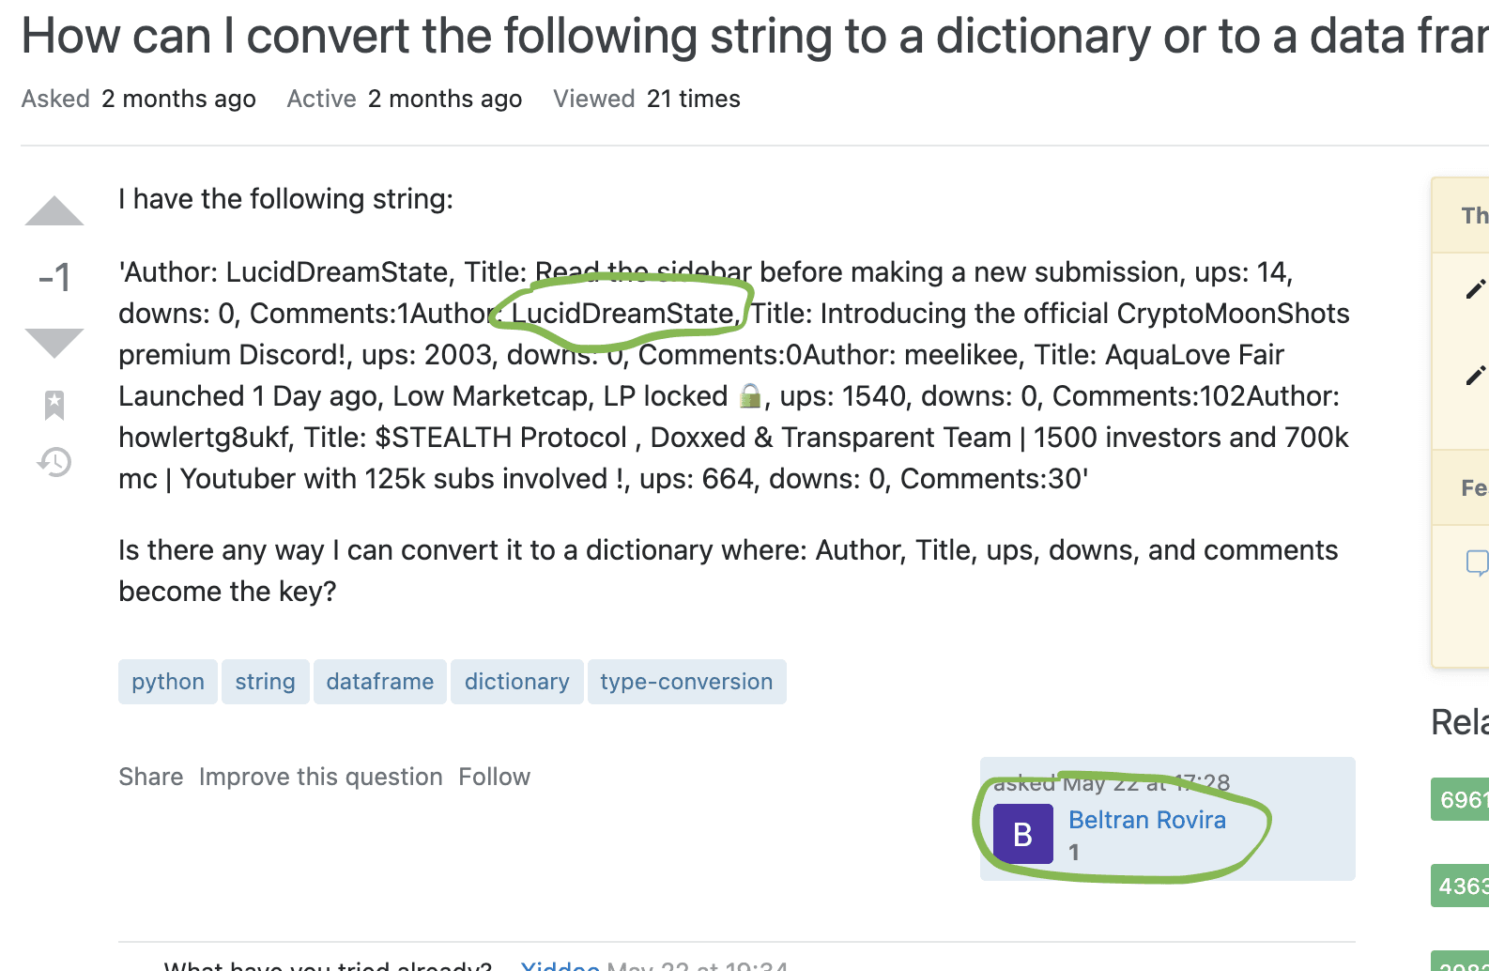
Task: Click the Beltran Rovira avatar
Action: [1022, 834]
